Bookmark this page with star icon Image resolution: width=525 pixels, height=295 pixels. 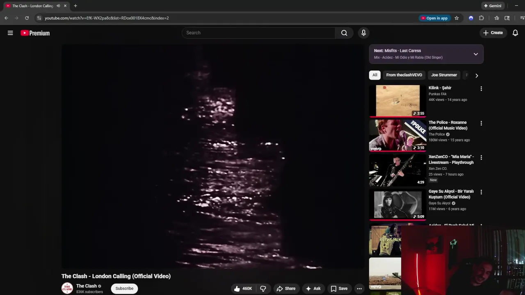coord(457,18)
